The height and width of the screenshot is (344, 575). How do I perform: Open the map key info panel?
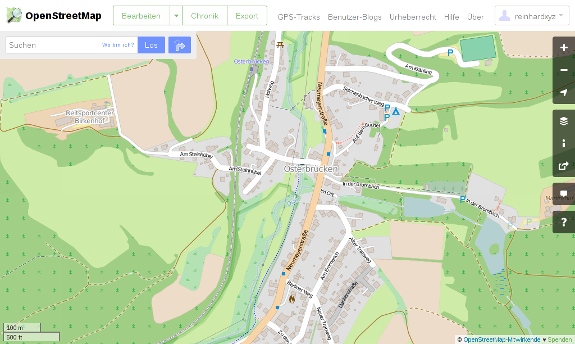point(564,143)
